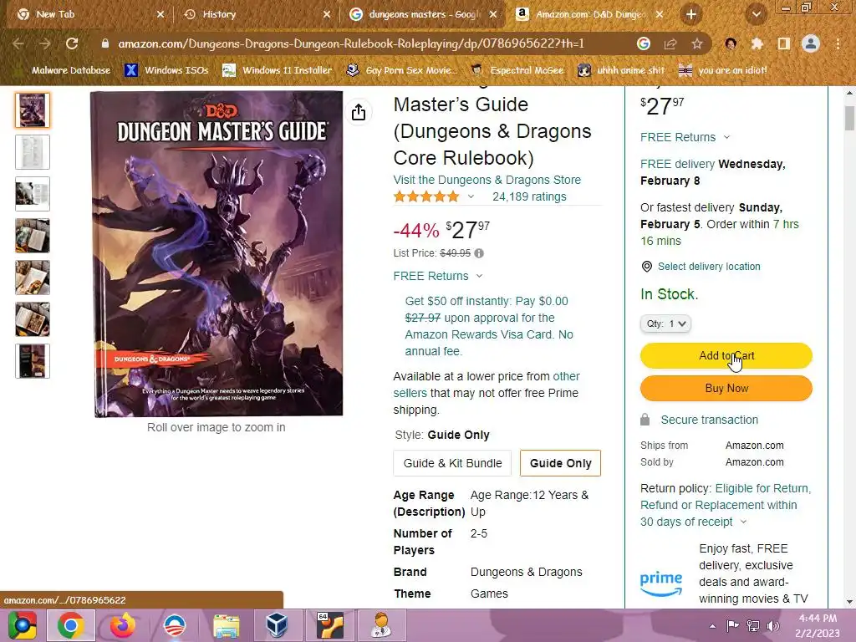
Task: Switch to dungeons masters Google tab
Action: 422,14
